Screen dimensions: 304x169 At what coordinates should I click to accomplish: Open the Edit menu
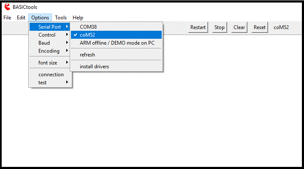click(x=21, y=18)
